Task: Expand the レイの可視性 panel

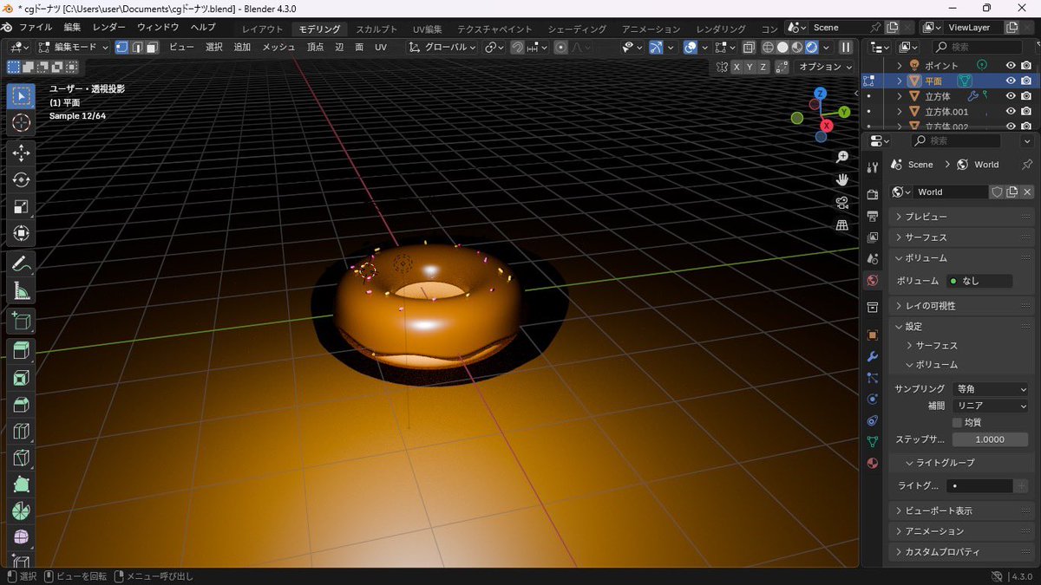Action: click(961, 306)
